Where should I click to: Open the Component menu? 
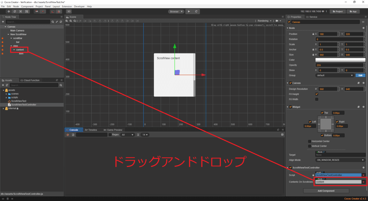pos(27,6)
